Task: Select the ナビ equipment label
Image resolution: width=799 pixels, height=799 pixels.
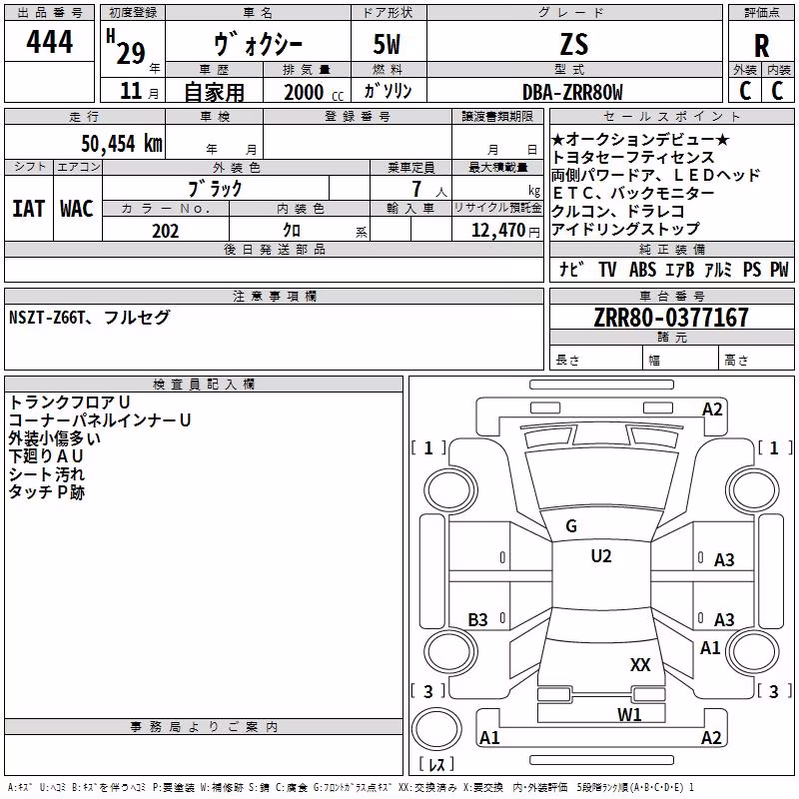Action: pyautogui.click(x=571, y=269)
